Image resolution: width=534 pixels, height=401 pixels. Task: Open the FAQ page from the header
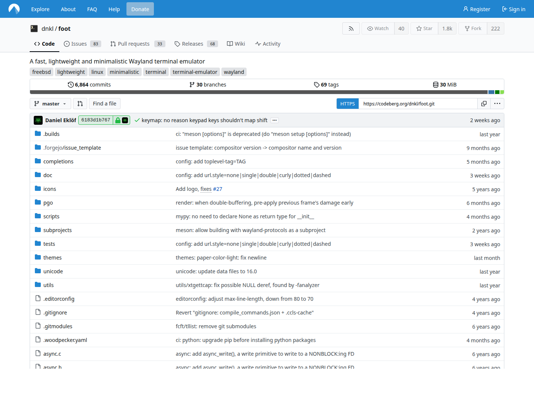(92, 9)
